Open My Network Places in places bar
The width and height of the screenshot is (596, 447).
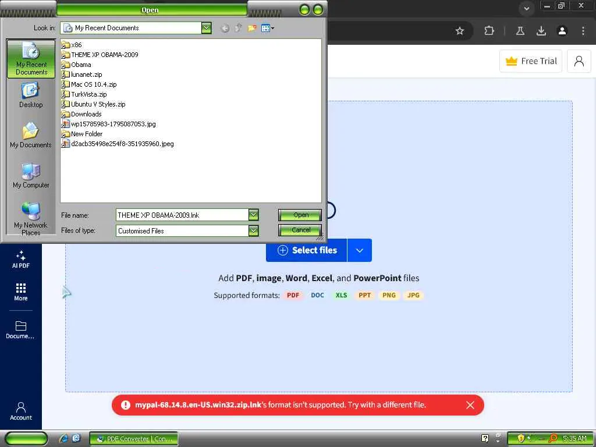[x=31, y=219]
